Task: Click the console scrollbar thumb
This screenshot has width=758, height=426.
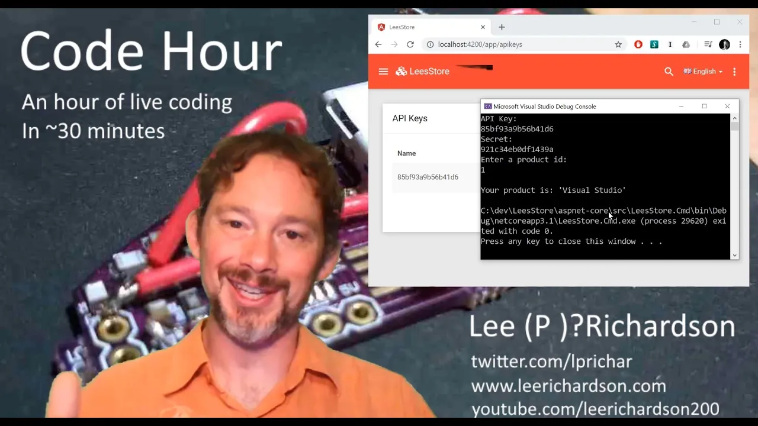Action: point(734,127)
